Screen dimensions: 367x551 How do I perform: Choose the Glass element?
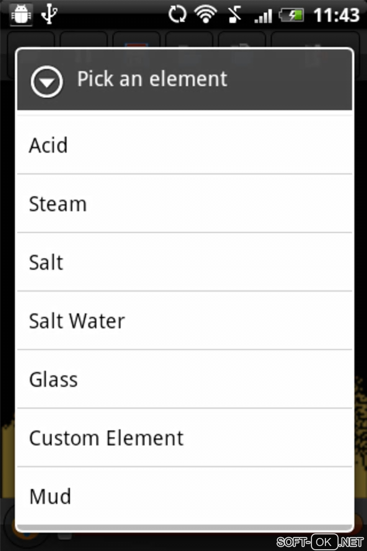coord(184,380)
